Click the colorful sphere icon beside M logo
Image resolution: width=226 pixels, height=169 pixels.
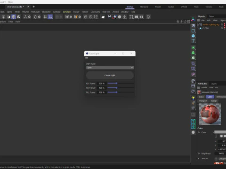tap(114, 17)
